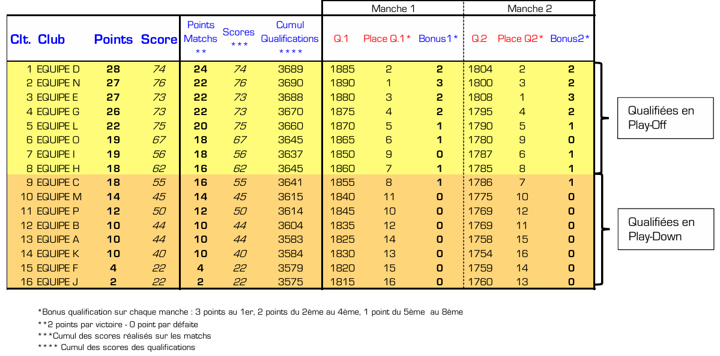The width and height of the screenshot is (720, 356).
Task: Select the 'Bonus1*' column header
Action: click(x=438, y=39)
